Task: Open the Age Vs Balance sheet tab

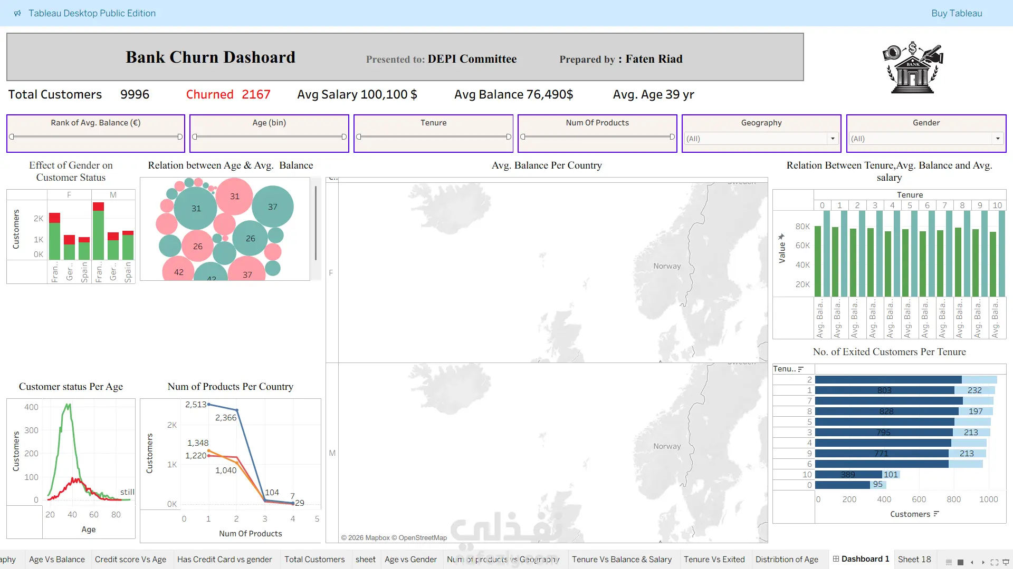Action: [x=57, y=559]
